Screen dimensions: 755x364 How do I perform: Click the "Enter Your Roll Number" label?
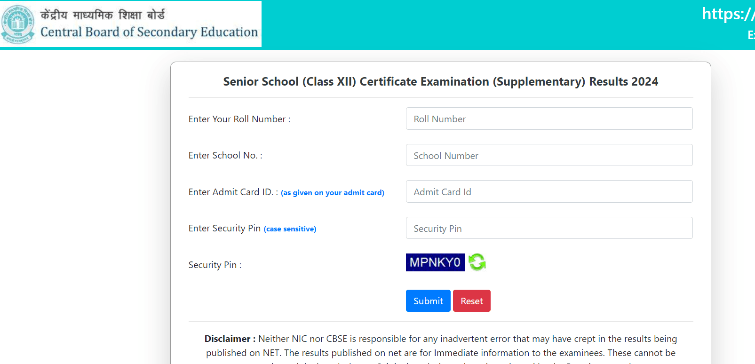click(239, 119)
